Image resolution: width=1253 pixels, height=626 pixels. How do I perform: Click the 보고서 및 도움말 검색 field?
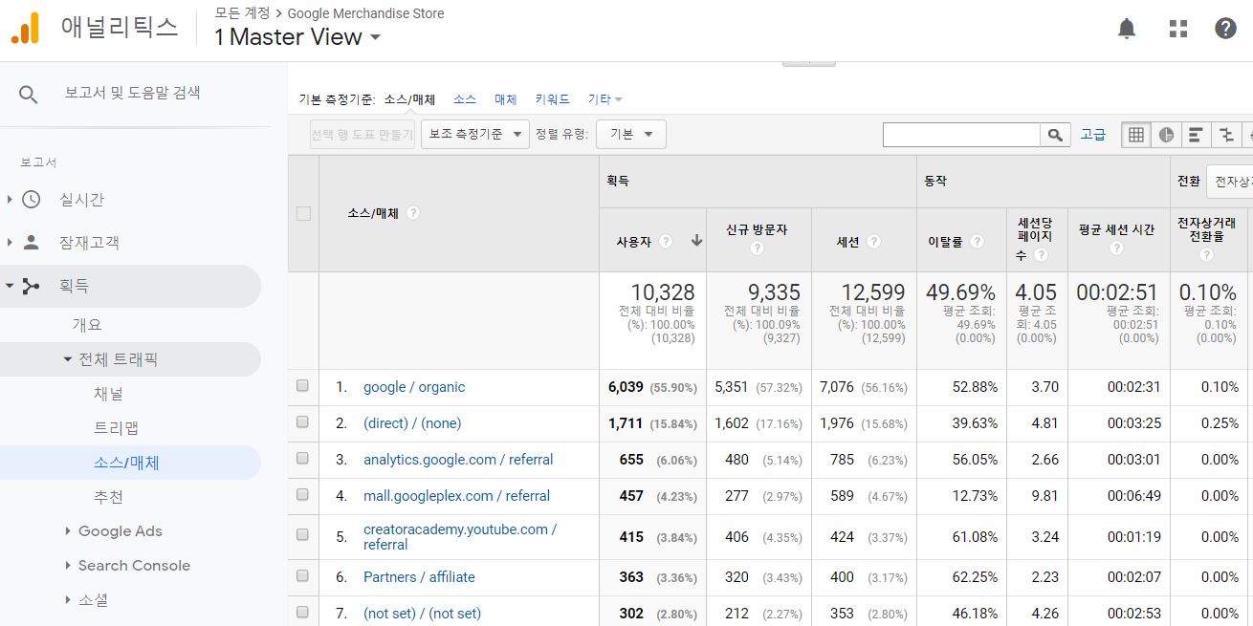click(x=133, y=93)
